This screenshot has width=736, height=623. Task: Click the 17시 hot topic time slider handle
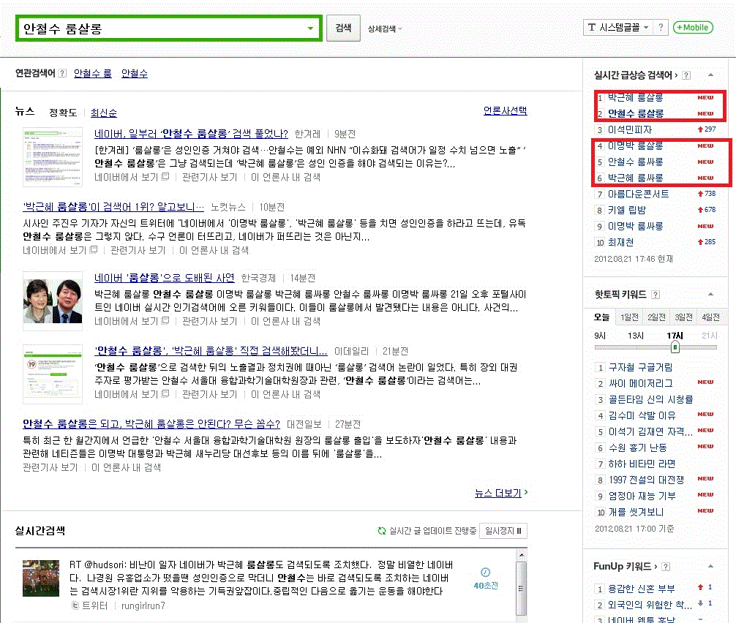(675, 347)
